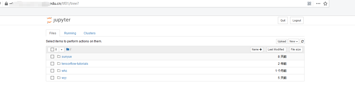Click the folder icon beside whz
355x98 pixels.
[59, 71]
